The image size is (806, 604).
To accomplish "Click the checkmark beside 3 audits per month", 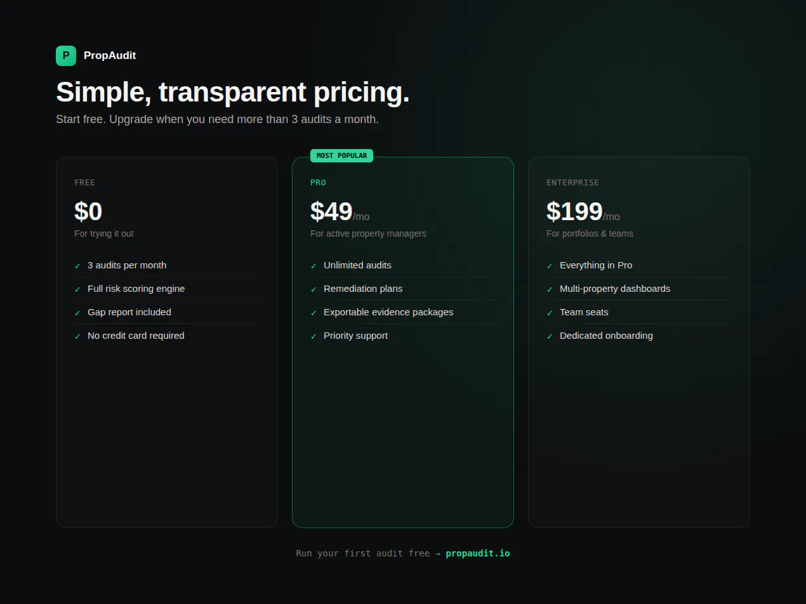I will 77,266.
